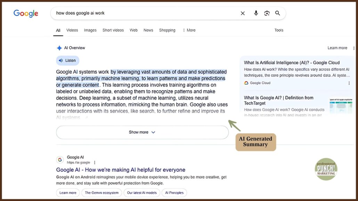Click the magnifying glass to run the search

tap(278, 13)
